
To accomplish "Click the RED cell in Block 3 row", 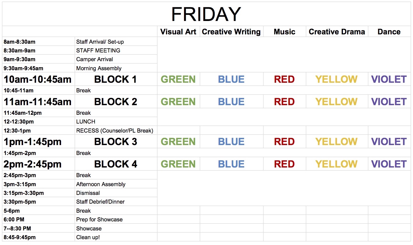I will point(284,142).
